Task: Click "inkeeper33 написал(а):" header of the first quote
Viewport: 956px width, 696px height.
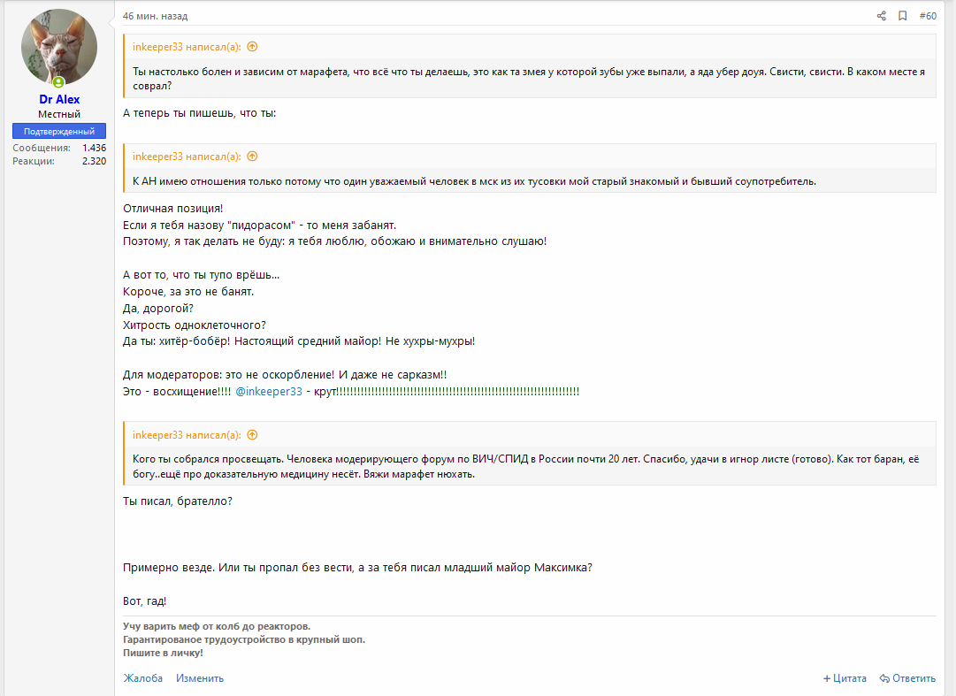Action: click(x=187, y=47)
